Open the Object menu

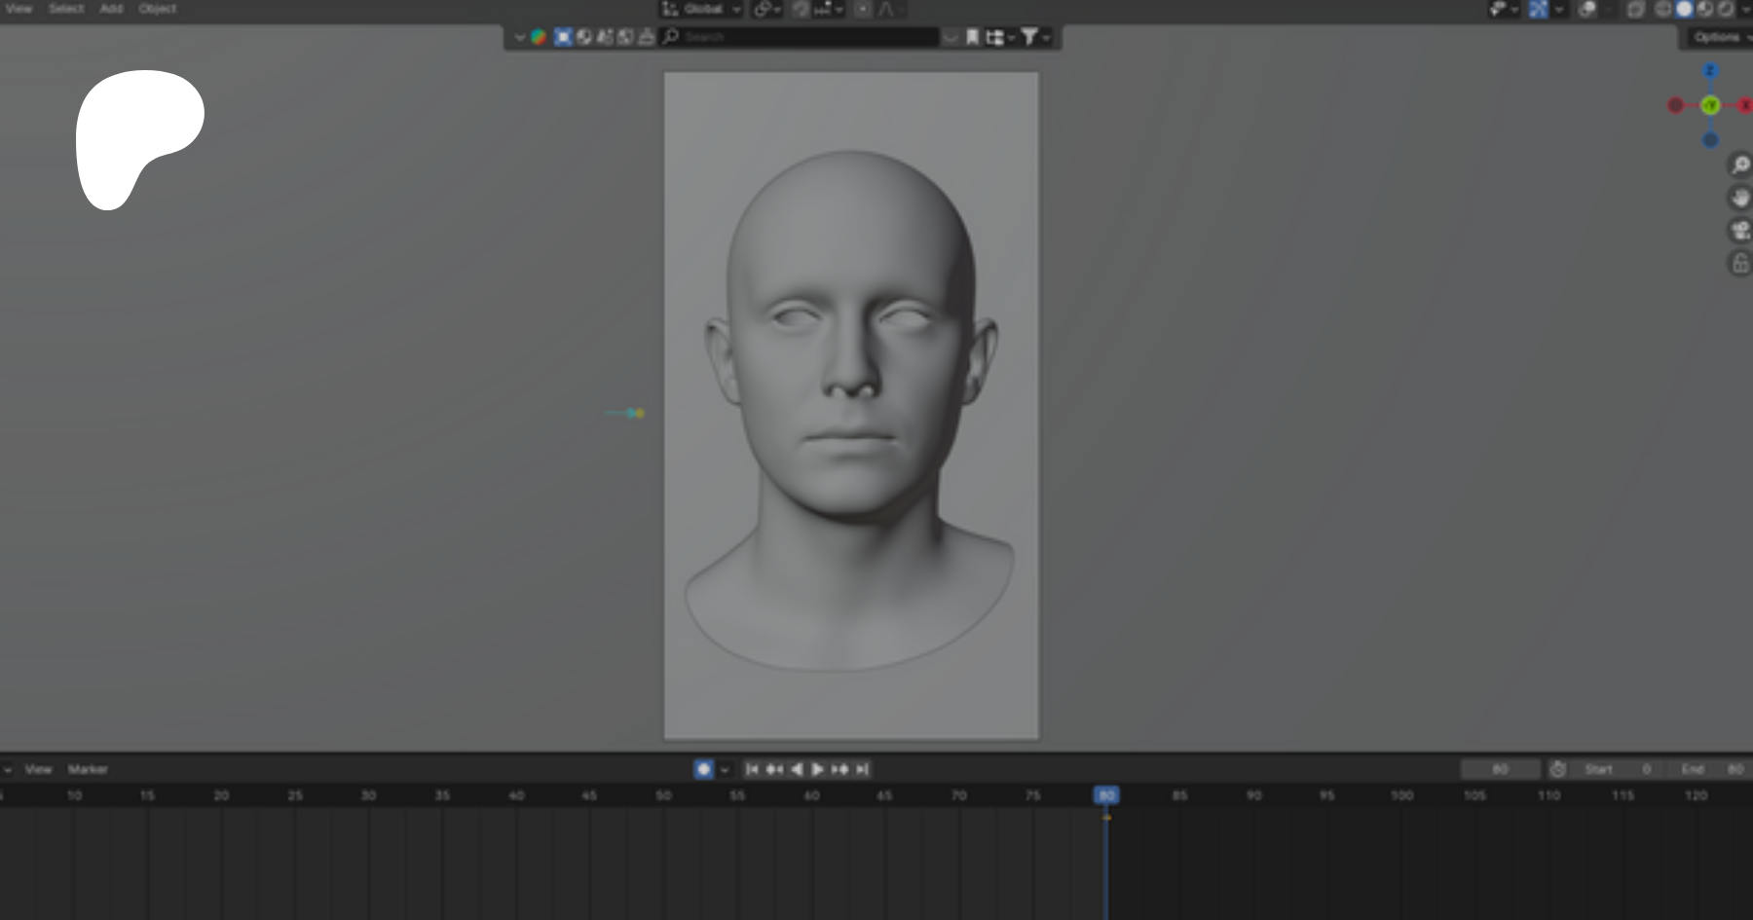157,9
